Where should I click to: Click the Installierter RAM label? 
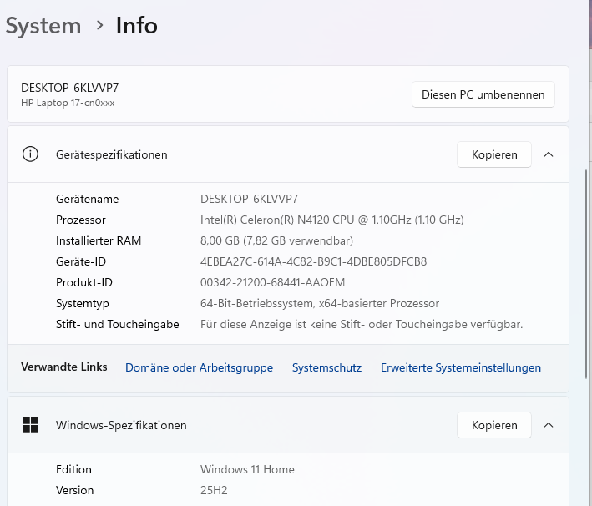(x=99, y=240)
